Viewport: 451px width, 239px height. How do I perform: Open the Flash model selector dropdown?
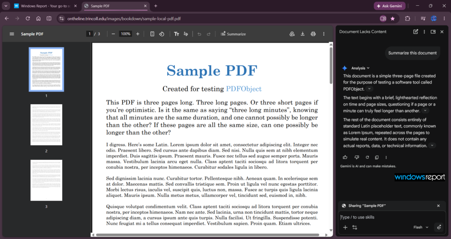pyautogui.click(x=421, y=227)
